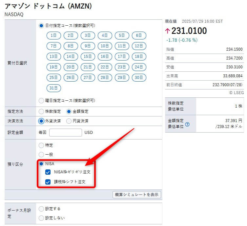Pick purchase day 3日
The image size is (247, 226).
pos(88,36)
